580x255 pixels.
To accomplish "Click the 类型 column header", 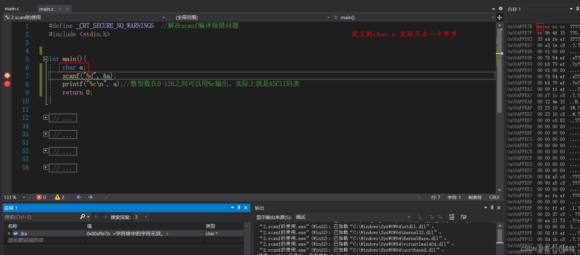I will pos(224,226).
